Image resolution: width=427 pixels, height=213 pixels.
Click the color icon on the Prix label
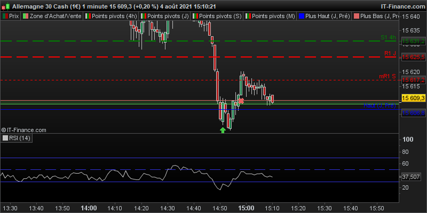pos(5,17)
